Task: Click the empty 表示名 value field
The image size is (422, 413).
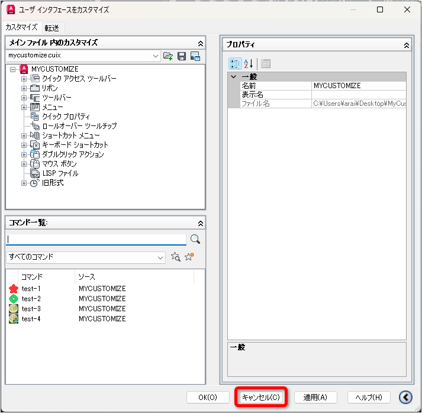Action: [x=359, y=95]
